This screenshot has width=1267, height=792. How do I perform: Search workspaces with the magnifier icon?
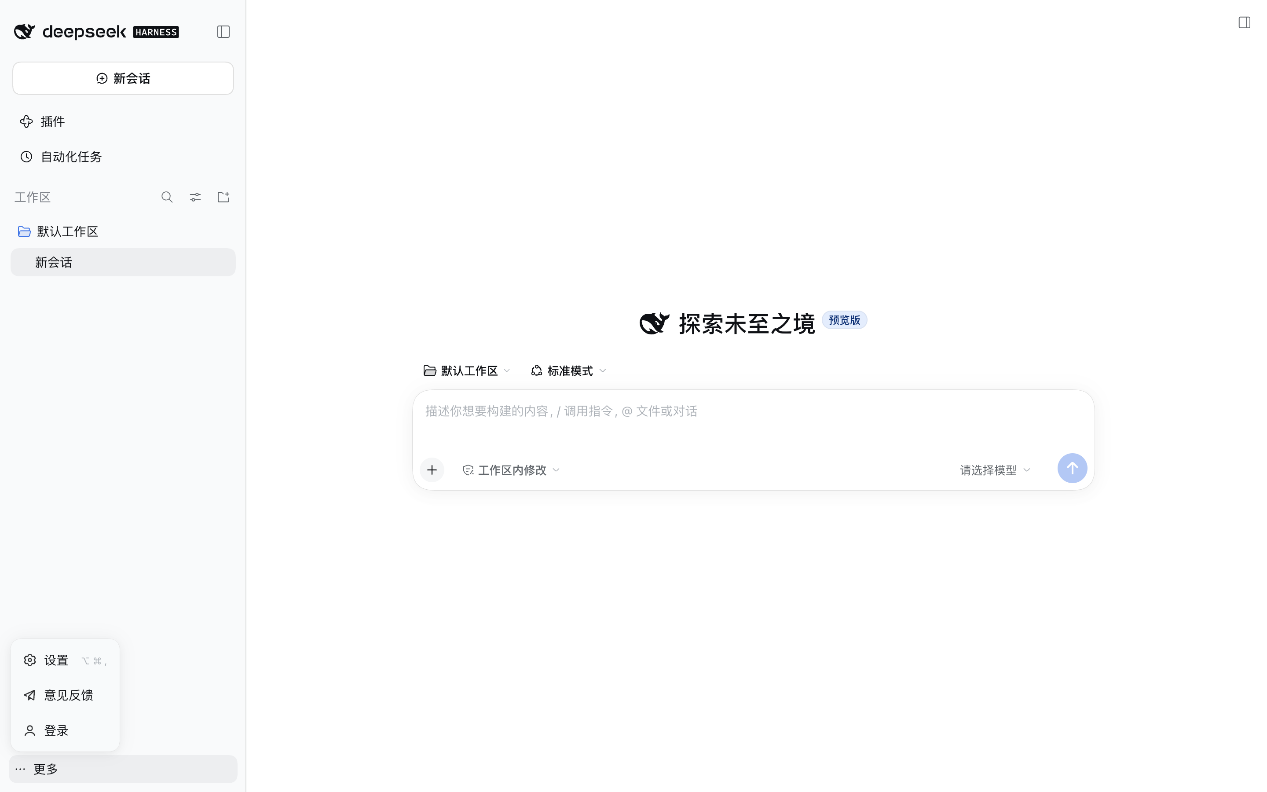click(x=167, y=197)
